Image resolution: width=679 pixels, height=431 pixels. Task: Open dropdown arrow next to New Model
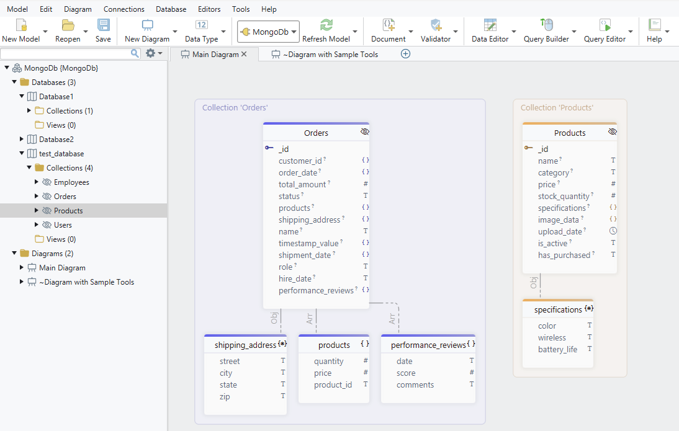coord(45,32)
